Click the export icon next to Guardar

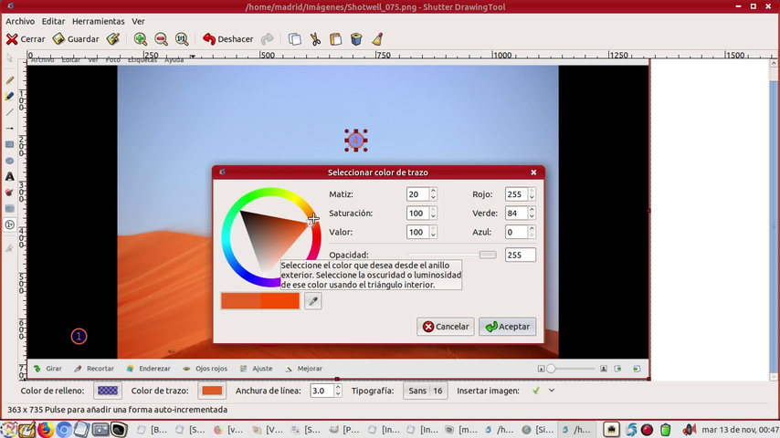(x=113, y=39)
